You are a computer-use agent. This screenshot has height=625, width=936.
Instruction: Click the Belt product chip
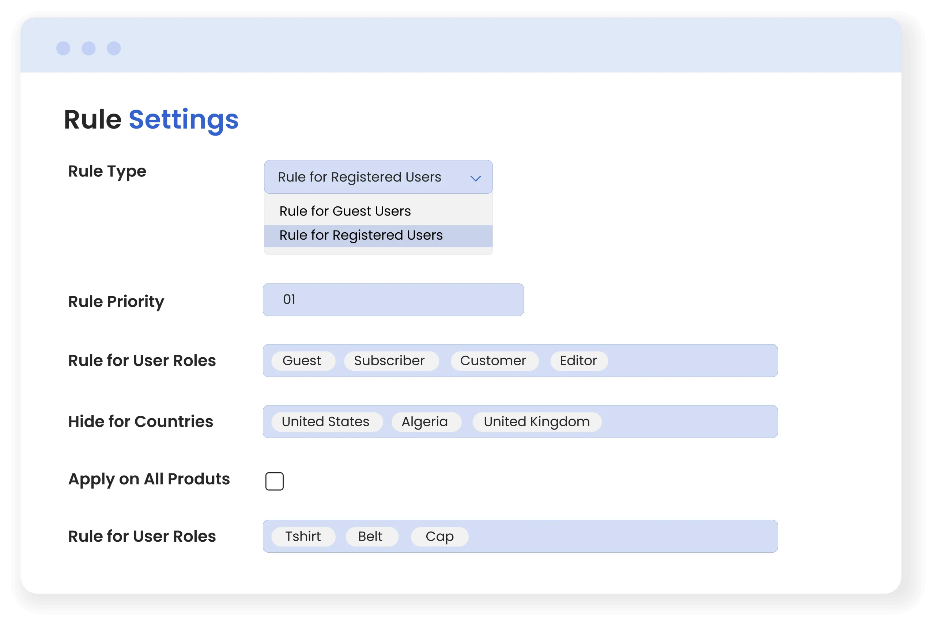click(x=371, y=537)
